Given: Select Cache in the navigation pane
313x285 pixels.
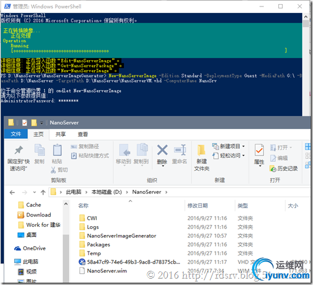Looking at the screenshot, I should [x=30, y=205].
